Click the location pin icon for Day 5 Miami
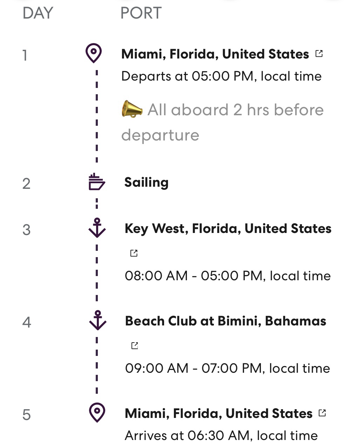The height and width of the screenshot is (447, 344). pyautogui.click(x=97, y=412)
